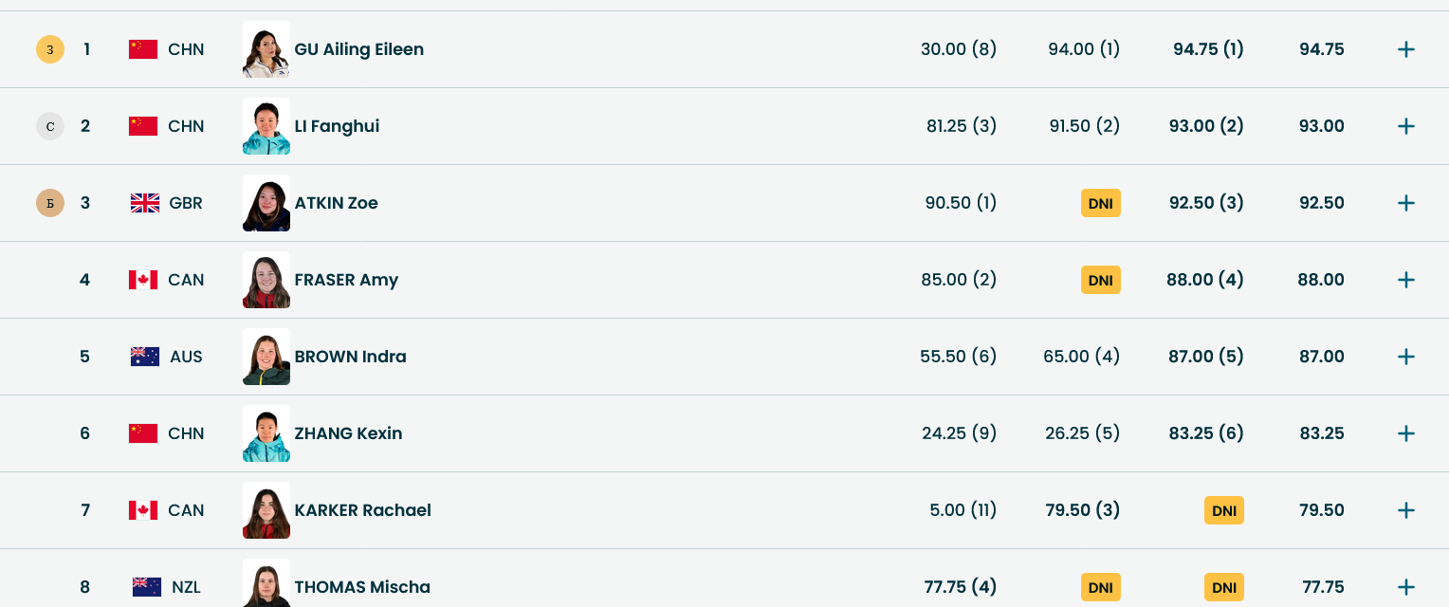Click the Great Britain flag icon
The image size is (1449, 607).
(145, 203)
